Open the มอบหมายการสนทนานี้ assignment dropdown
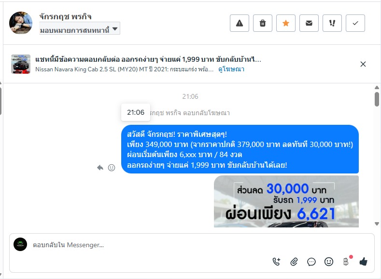The height and width of the screenshot is (279, 381). click(x=80, y=29)
